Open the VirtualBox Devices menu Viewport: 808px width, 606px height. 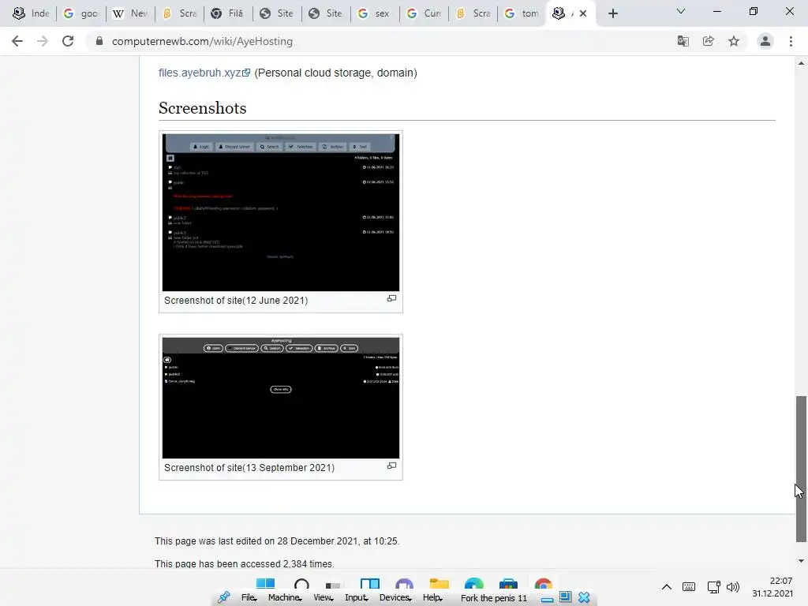coord(395,597)
